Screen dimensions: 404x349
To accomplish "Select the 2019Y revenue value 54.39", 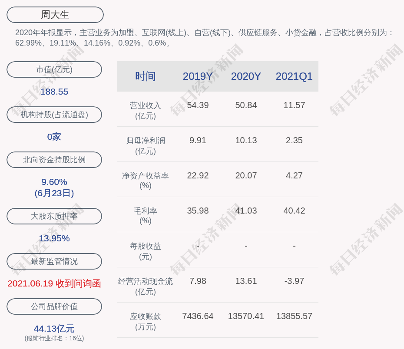I will 198,105.
